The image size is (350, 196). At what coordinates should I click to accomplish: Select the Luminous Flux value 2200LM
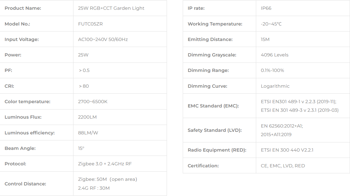88,117
